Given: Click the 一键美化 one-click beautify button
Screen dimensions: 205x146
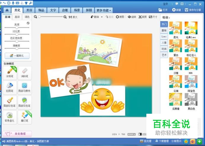Looking at the screenshot, I should (x=17, y=55).
